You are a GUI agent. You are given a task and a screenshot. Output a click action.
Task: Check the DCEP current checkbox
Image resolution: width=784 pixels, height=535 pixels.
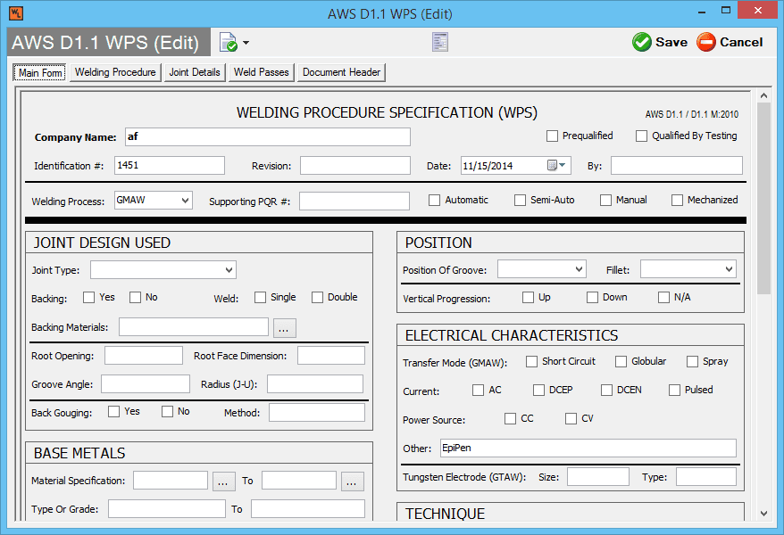point(538,390)
